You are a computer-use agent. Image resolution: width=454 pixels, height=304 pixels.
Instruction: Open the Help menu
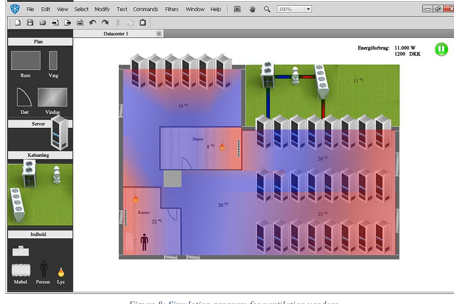[x=215, y=9]
